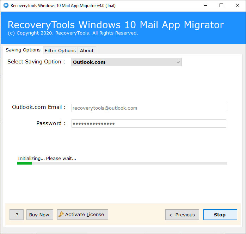Click the key icon on Activate License
Viewport: 246px width, 234px height.
click(61, 214)
